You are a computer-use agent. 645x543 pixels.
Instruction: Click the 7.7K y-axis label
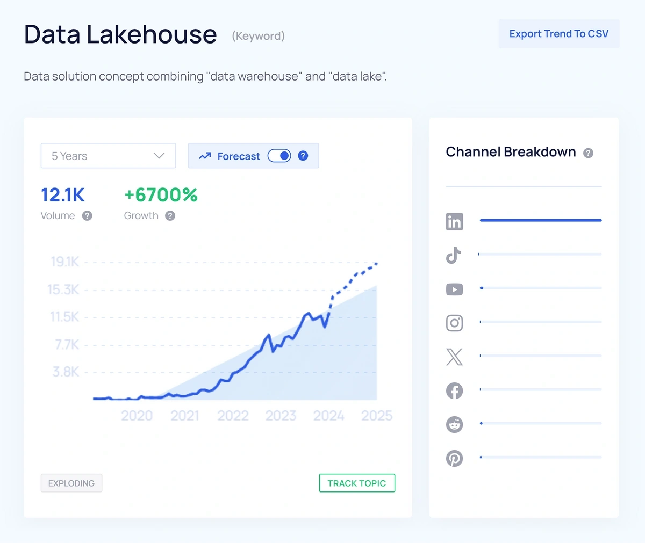pyautogui.click(x=67, y=344)
